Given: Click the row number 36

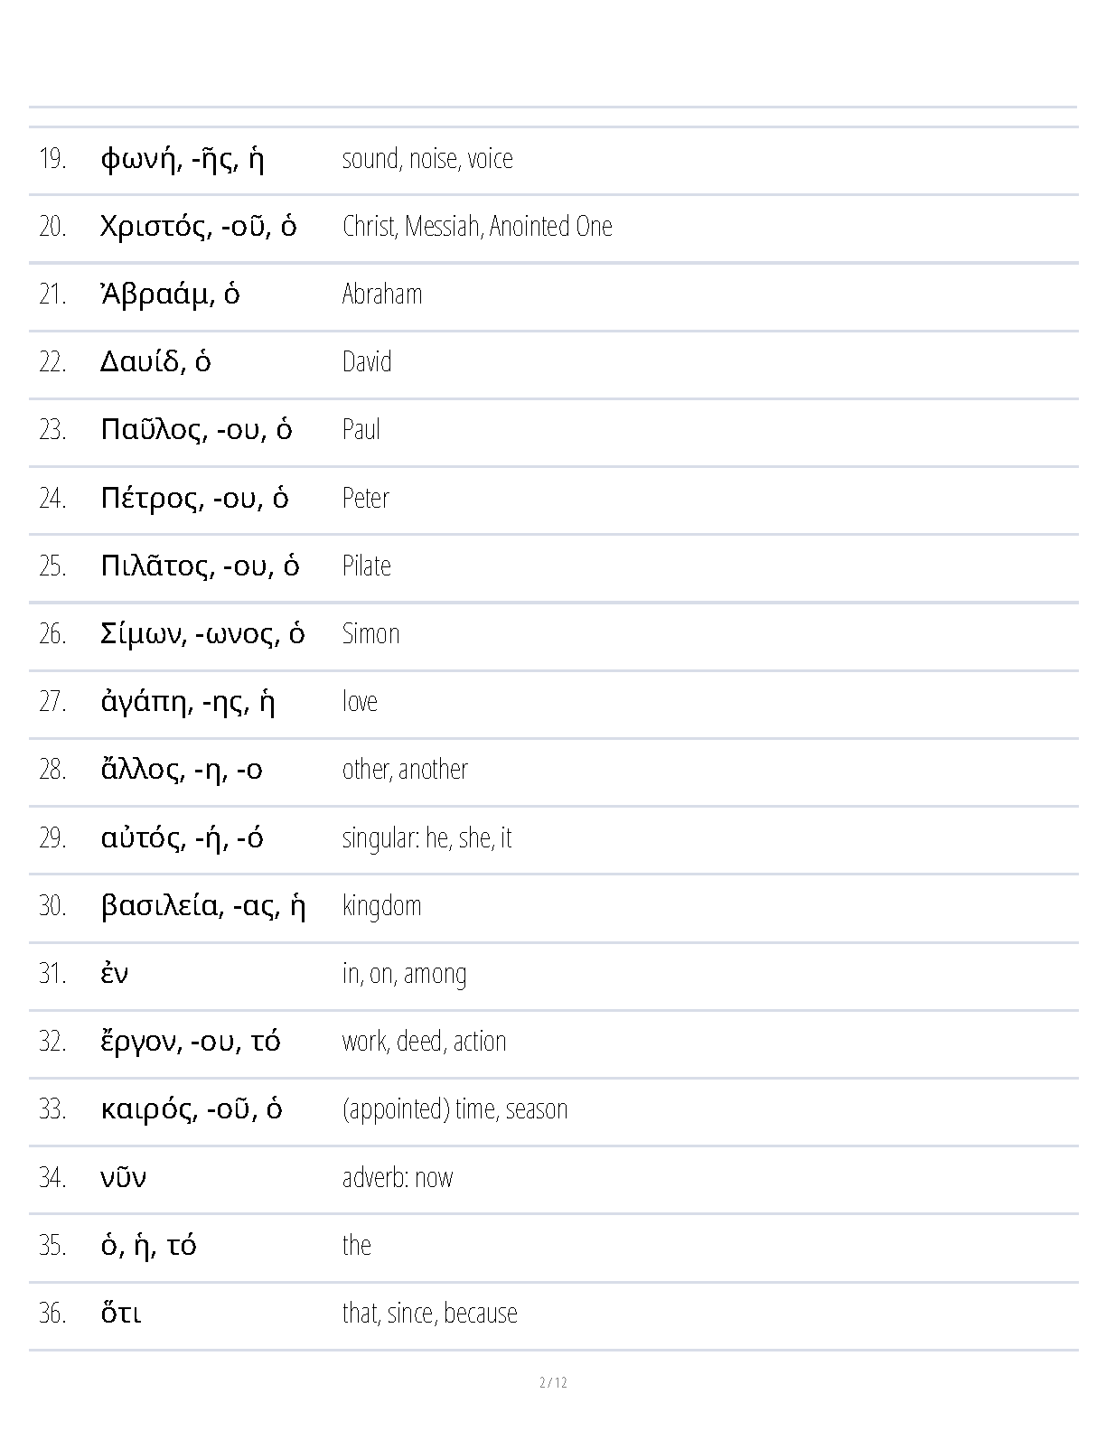Looking at the screenshot, I should (x=52, y=1314).
